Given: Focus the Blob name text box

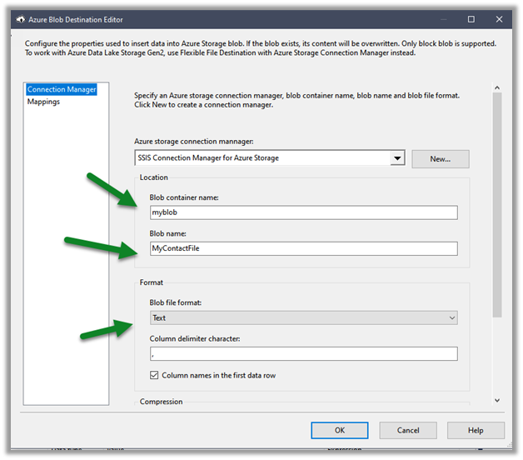Looking at the screenshot, I should coord(303,248).
